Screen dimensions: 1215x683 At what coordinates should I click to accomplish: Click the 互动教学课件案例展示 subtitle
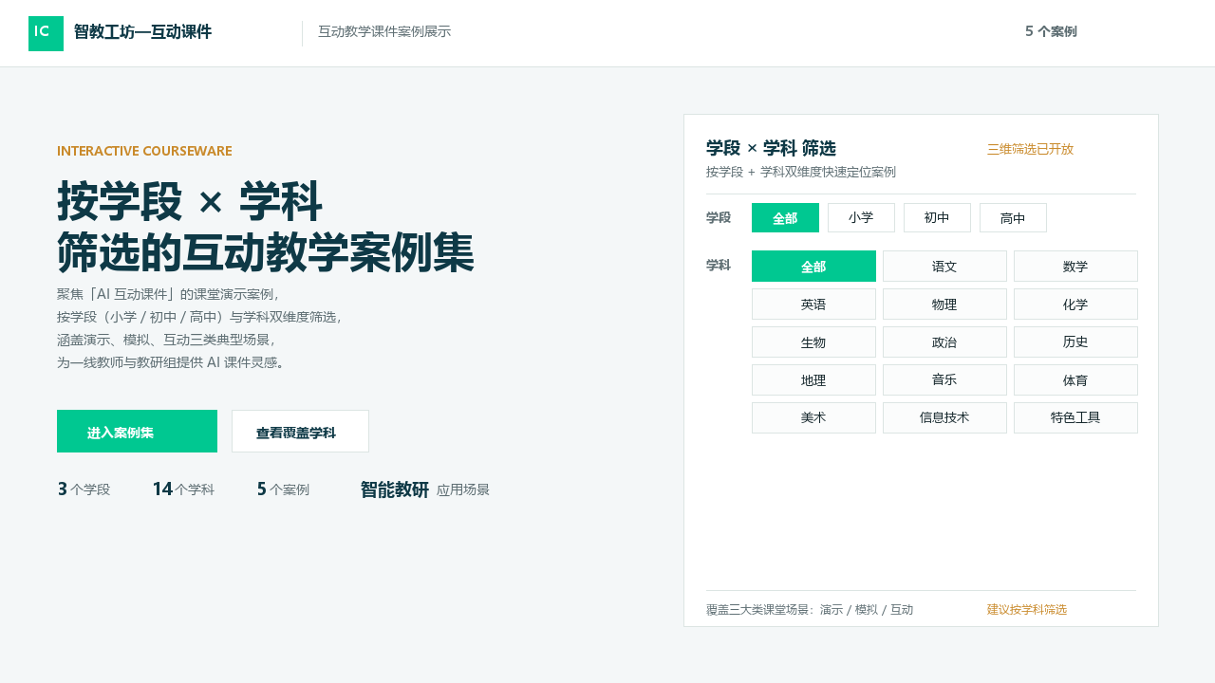click(x=384, y=31)
